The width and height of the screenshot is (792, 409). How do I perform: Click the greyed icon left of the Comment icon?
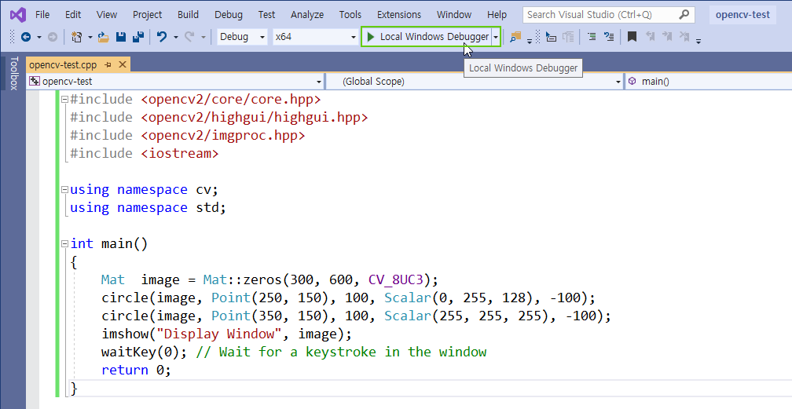click(x=568, y=37)
